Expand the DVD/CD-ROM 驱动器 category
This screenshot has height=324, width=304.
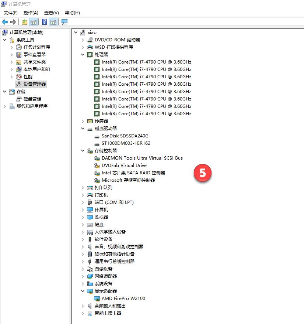(83, 40)
